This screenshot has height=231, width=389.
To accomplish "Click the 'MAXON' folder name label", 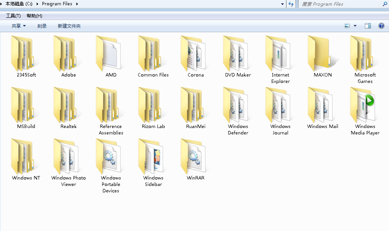I will coord(322,75).
